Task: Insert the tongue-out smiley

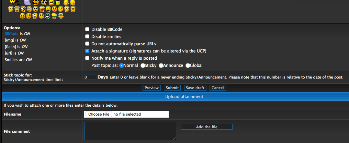Action: coord(54,9)
